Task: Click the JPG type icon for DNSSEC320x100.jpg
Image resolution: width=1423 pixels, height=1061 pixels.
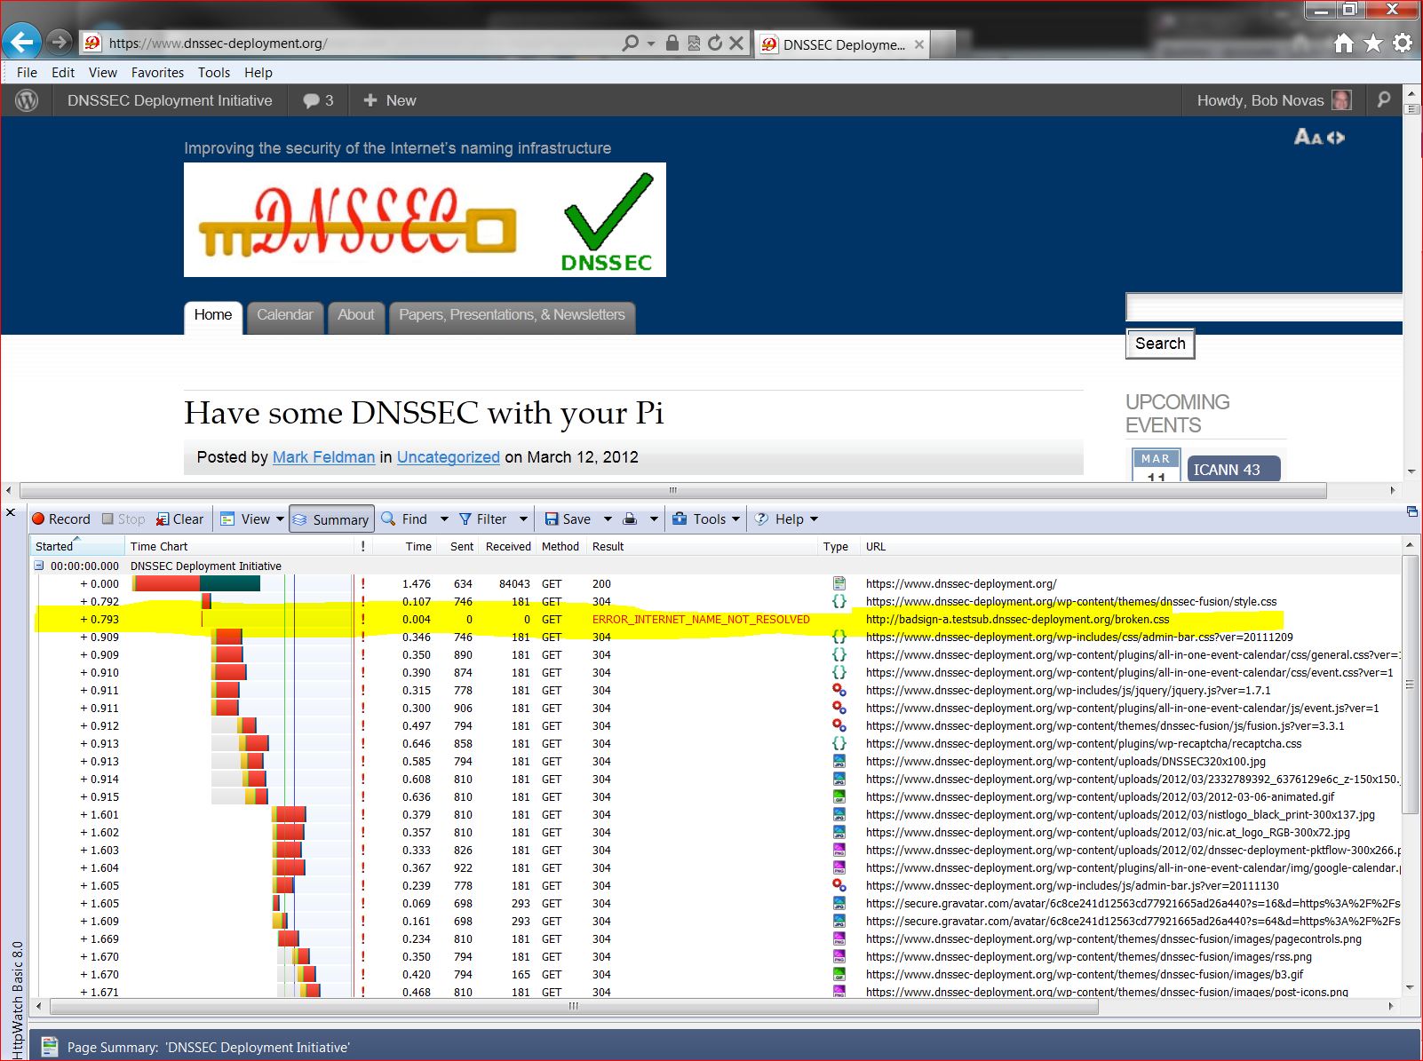Action: click(x=839, y=761)
